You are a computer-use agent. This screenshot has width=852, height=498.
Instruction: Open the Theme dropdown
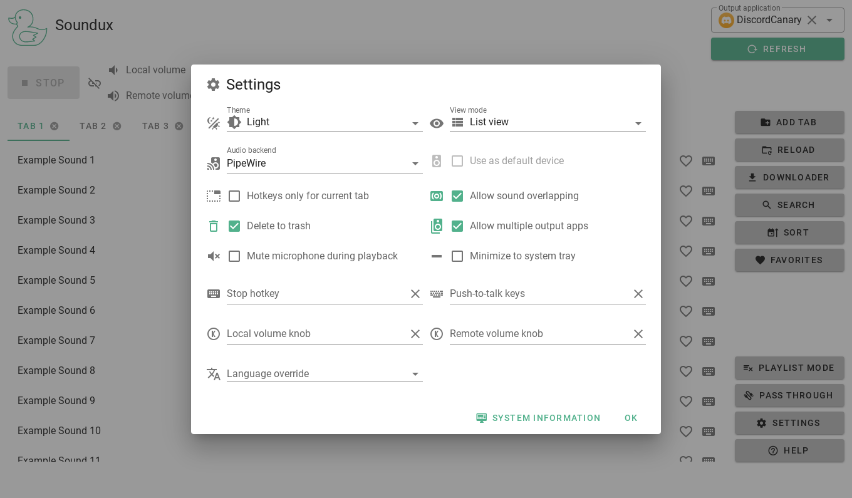point(325,123)
